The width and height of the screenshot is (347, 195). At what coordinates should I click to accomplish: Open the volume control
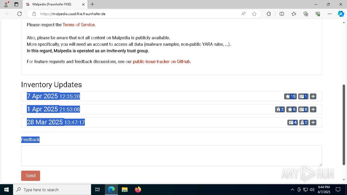(312, 190)
